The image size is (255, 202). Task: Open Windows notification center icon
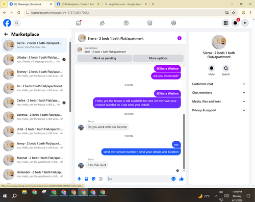(x=248, y=196)
